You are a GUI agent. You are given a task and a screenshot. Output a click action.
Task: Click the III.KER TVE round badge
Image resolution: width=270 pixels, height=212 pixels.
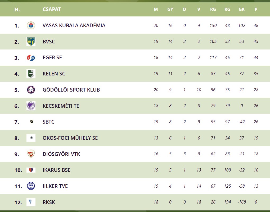coord(31,186)
